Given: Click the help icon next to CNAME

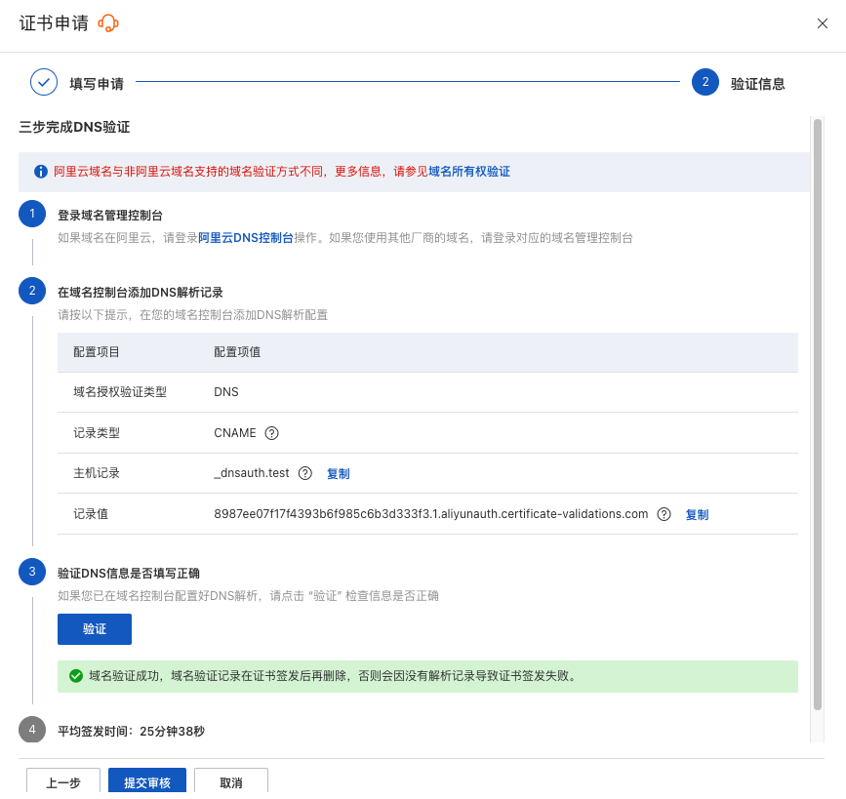Looking at the screenshot, I should point(272,433).
